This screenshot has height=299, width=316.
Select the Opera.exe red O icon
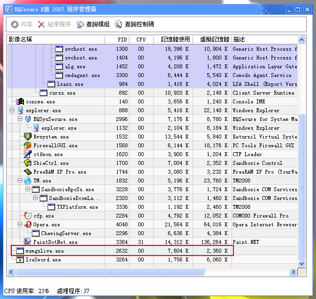[28, 224]
